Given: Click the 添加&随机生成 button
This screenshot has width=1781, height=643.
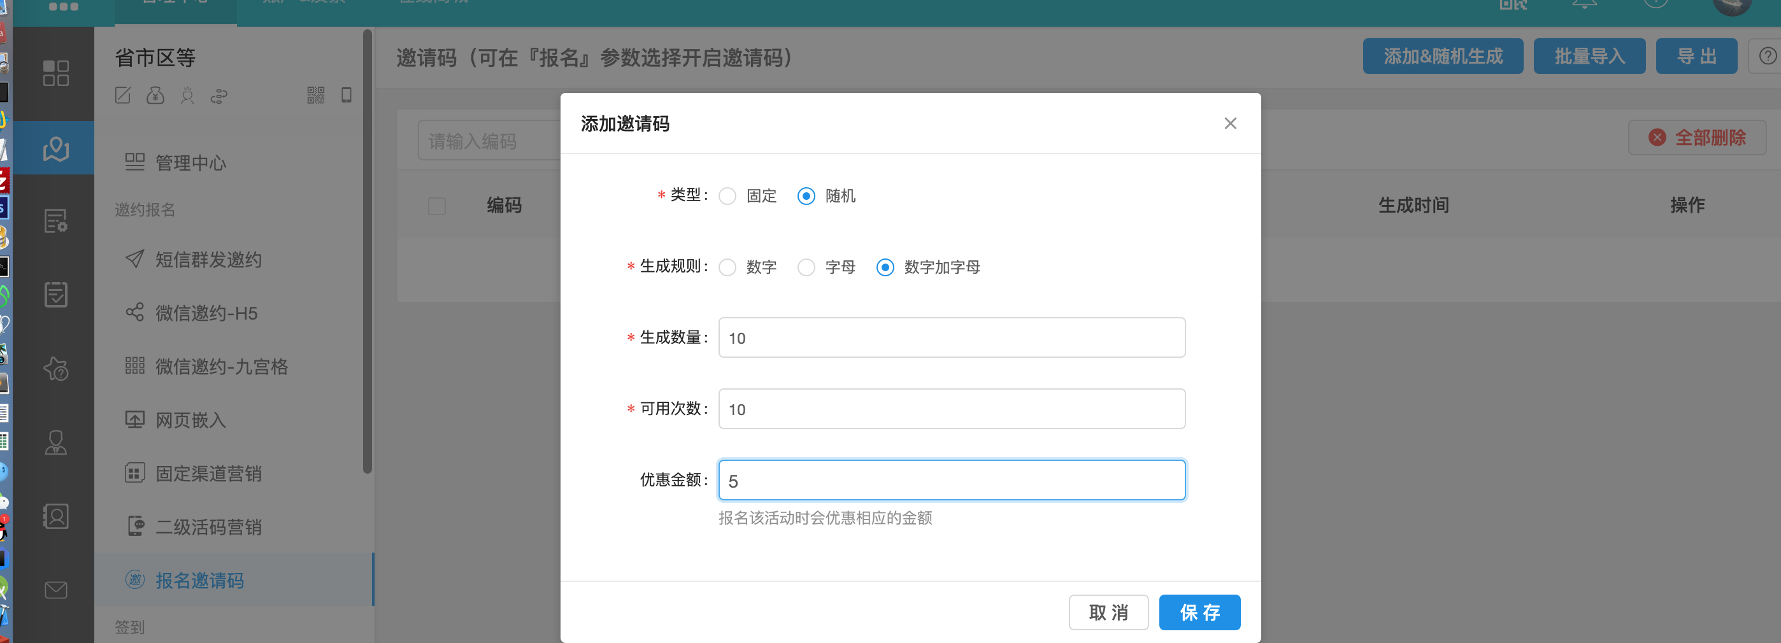Looking at the screenshot, I should click(1442, 56).
